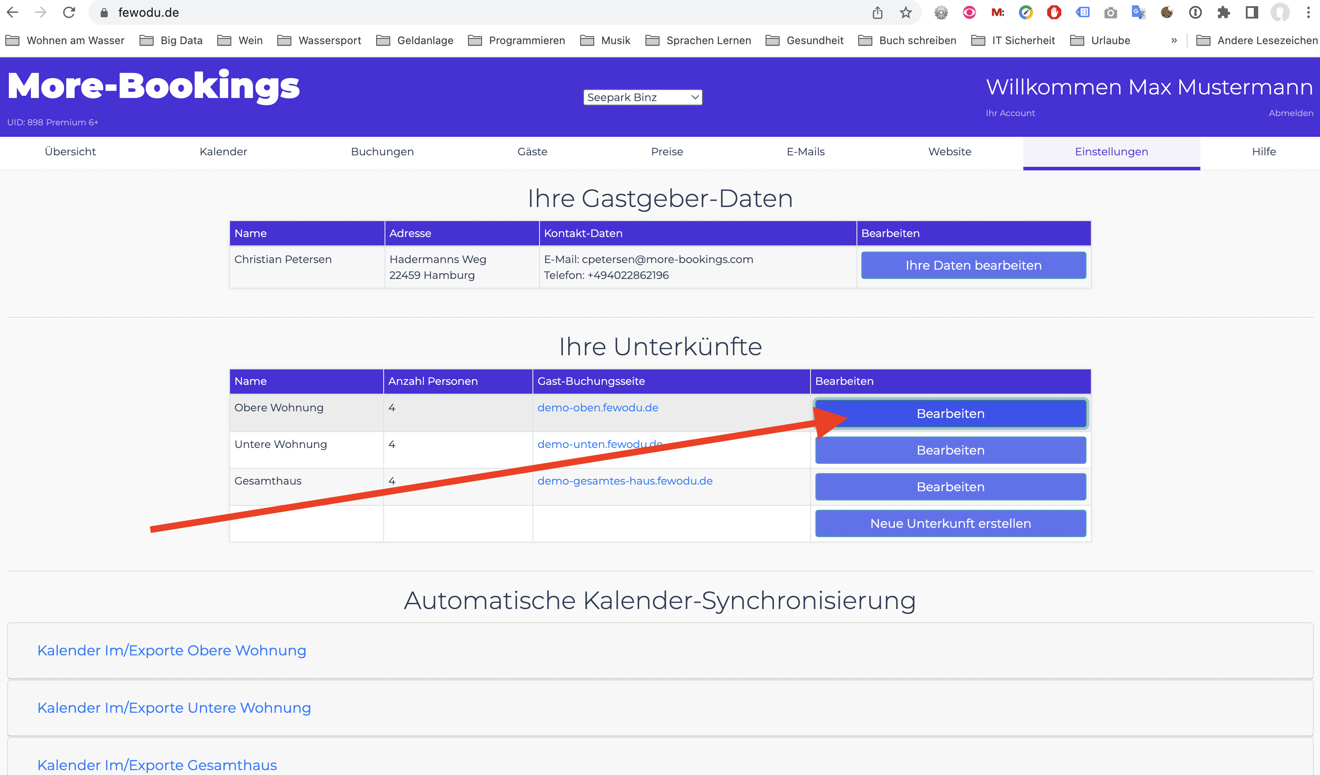The width and height of the screenshot is (1320, 775).
Task: Open the Seepark Binz property dropdown
Action: 643,98
